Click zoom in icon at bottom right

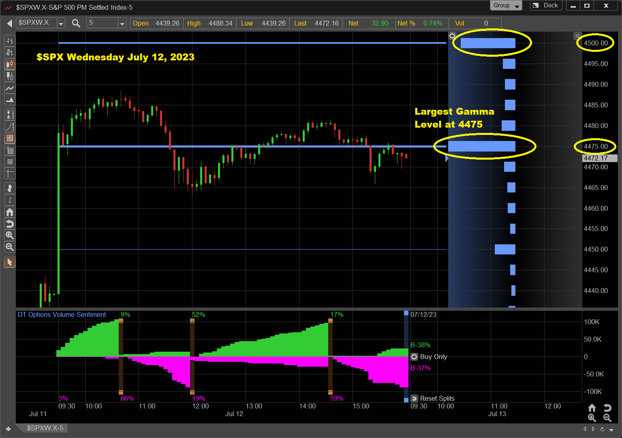(592, 418)
